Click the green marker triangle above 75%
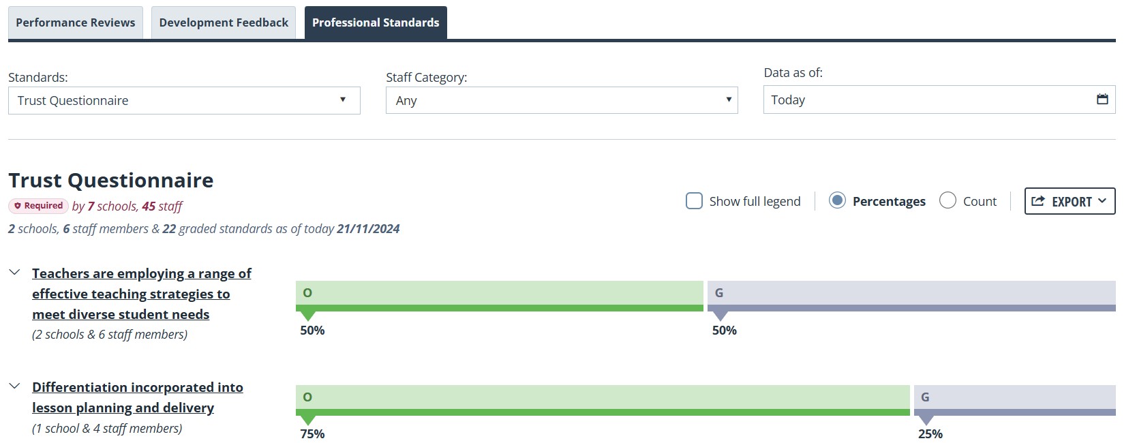The width and height of the screenshot is (1137, 443). pyautogui.click(x=308, y=420)
